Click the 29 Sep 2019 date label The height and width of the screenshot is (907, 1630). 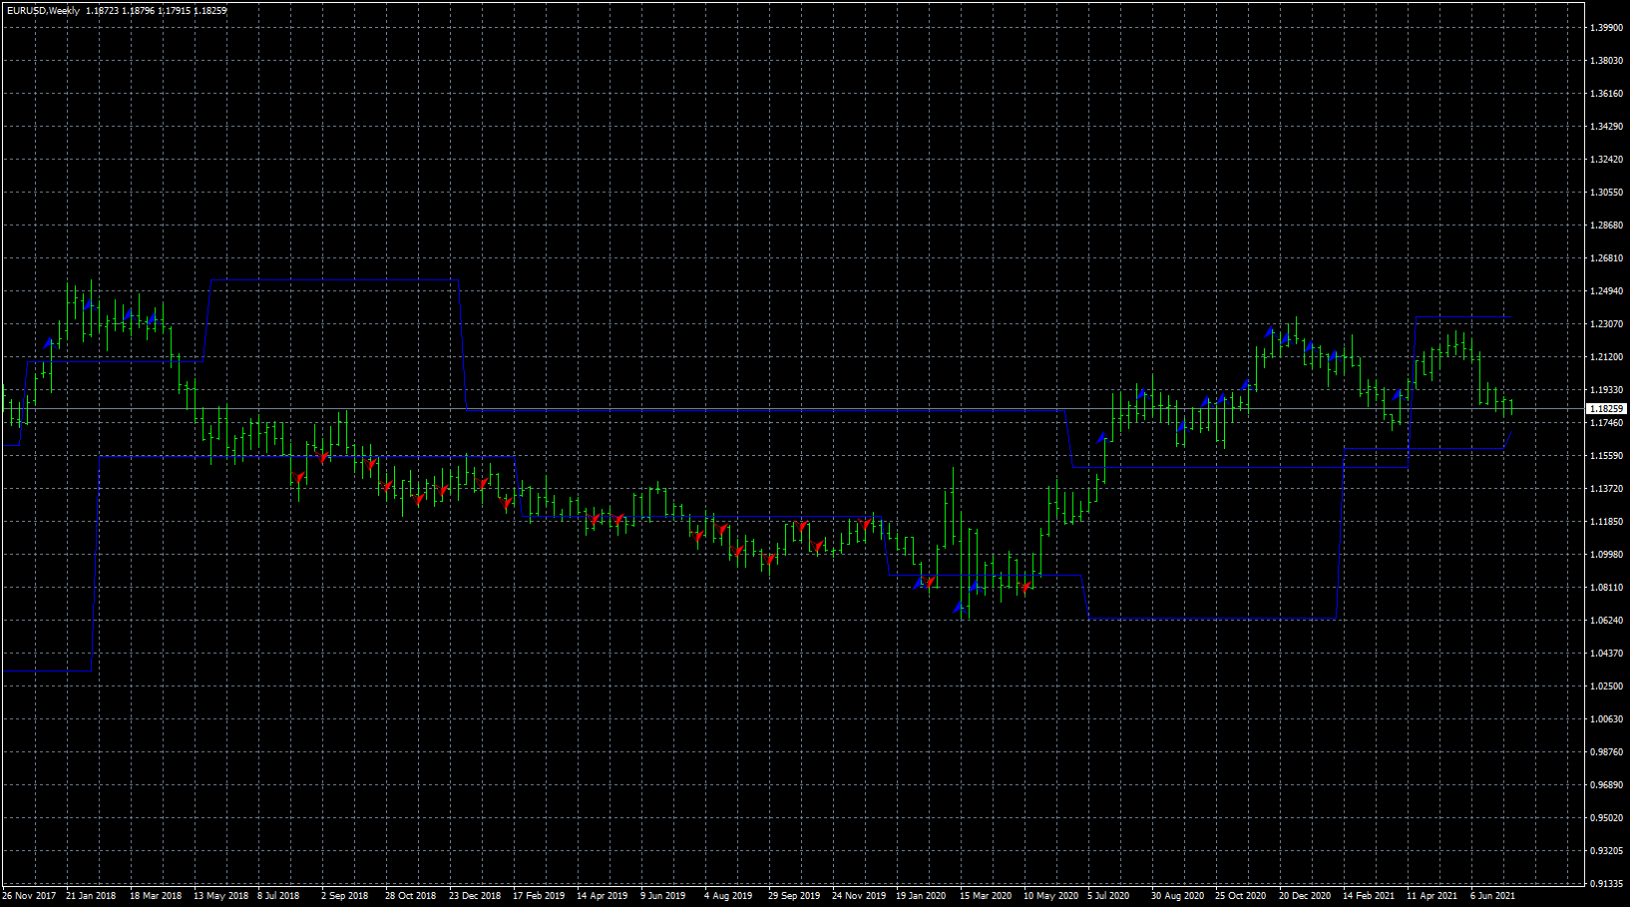(794, 896)
